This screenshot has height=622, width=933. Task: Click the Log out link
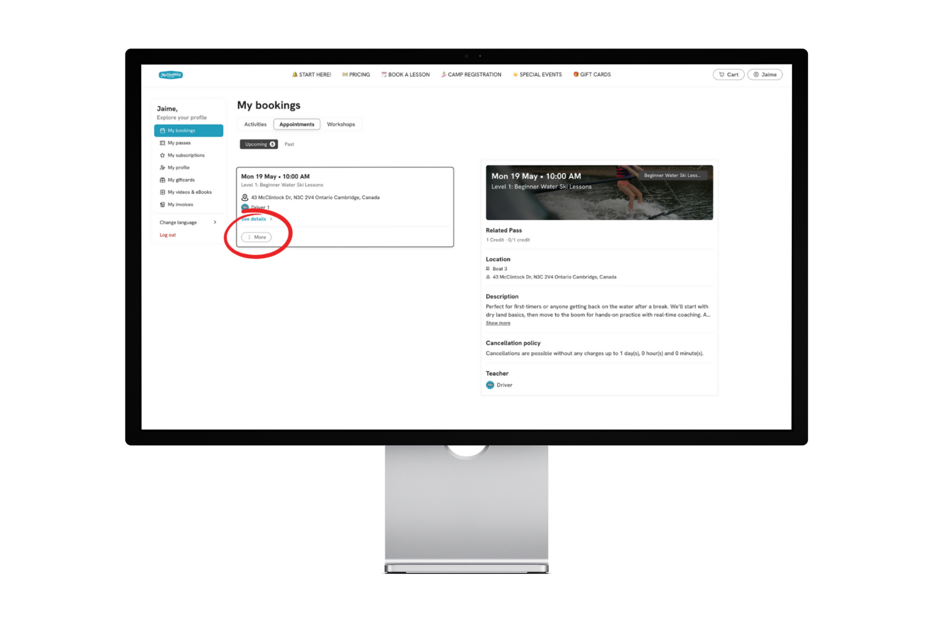(x=167, y=235)
